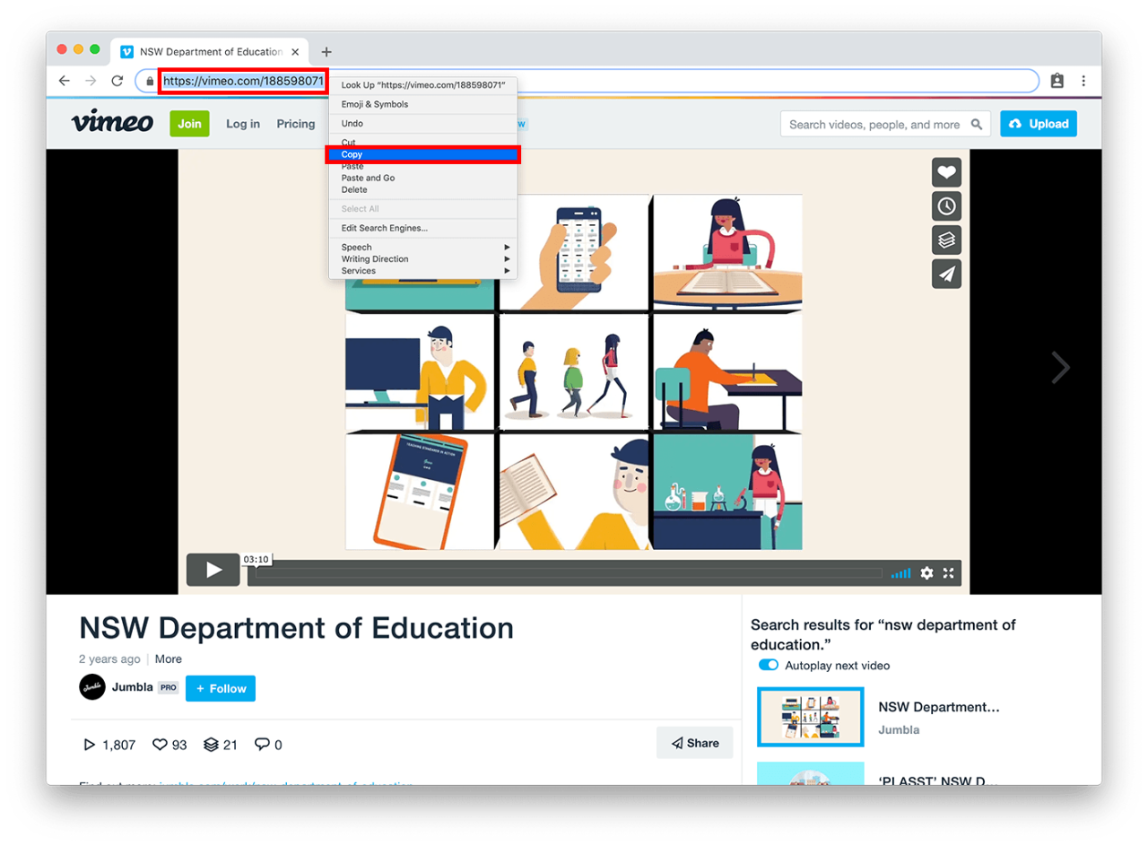Select Look Up vimeo URL entry
Viewport: 1148px width, 846px height.
423,85
